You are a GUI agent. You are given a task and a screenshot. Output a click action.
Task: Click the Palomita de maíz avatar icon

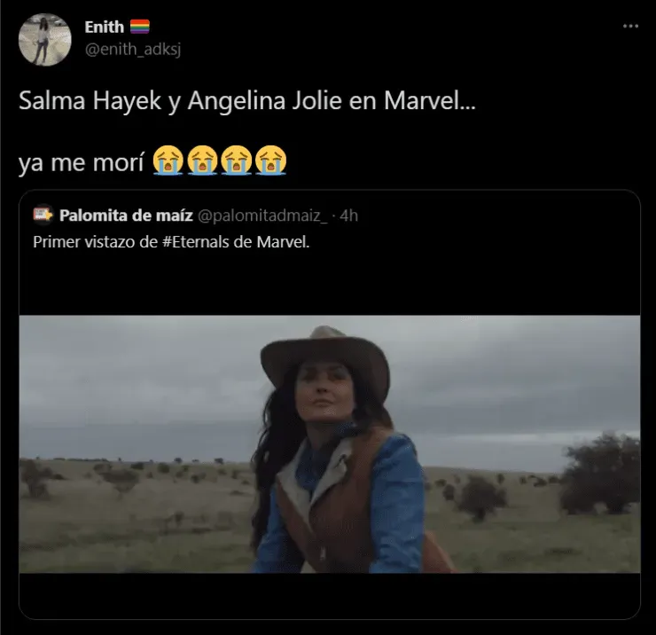(43, 215)
